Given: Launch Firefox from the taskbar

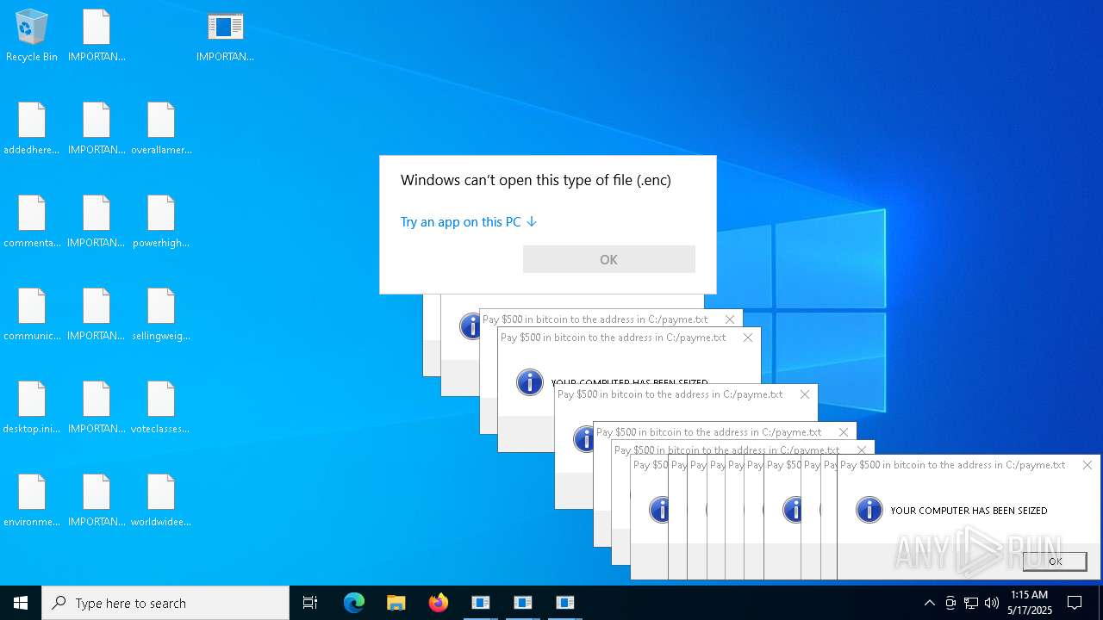Looking at the screenshot, I should click(x=439, y=603).
